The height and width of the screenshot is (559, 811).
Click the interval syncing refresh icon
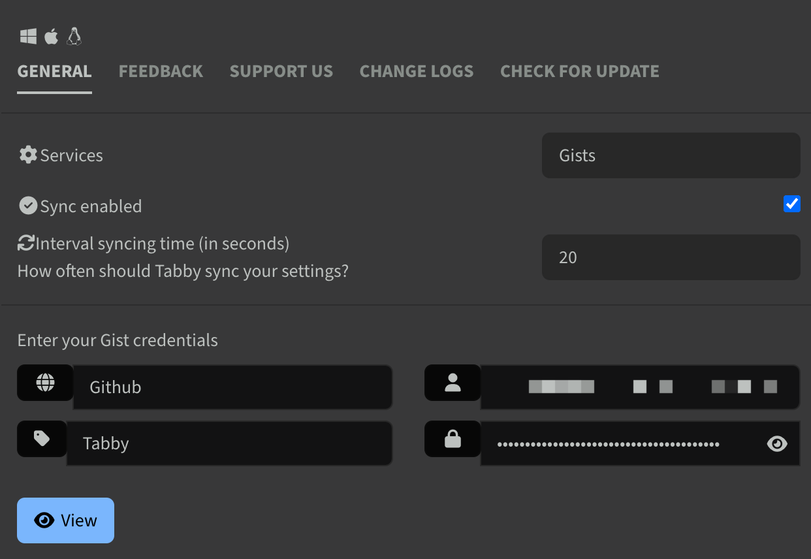(26, 244)
